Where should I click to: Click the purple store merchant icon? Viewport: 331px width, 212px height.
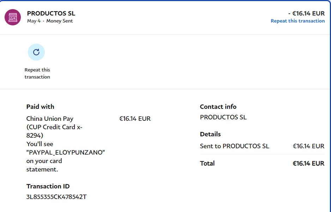click(x=13, y=17)
